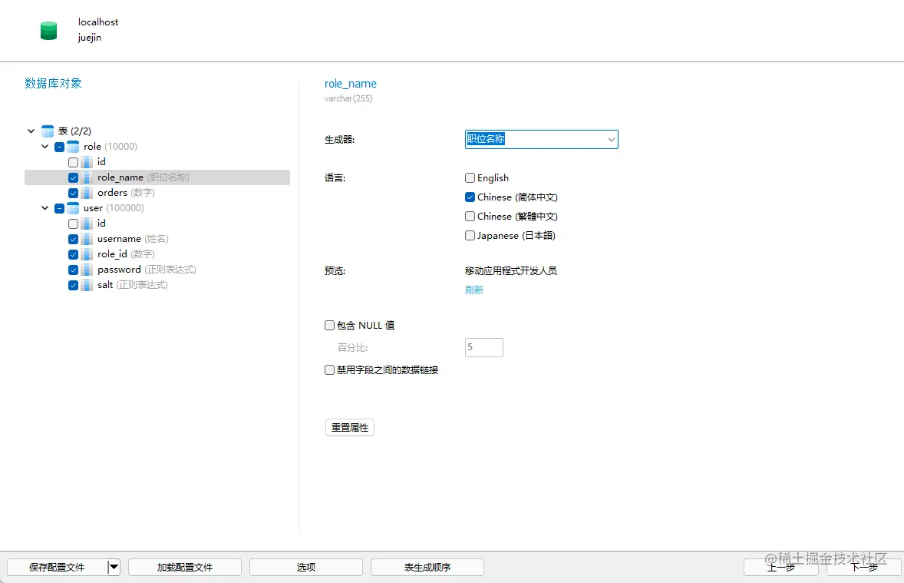Screen dimensions: 904x583
Task: Toggle the role table checkbox
Action: tap(59, 147)
